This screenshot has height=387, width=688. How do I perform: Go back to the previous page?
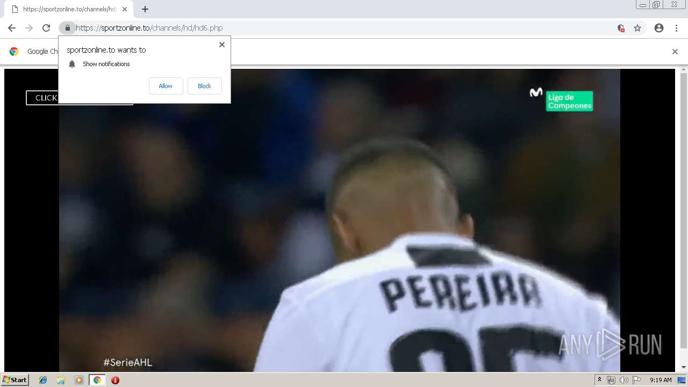[x=12, y=28]
